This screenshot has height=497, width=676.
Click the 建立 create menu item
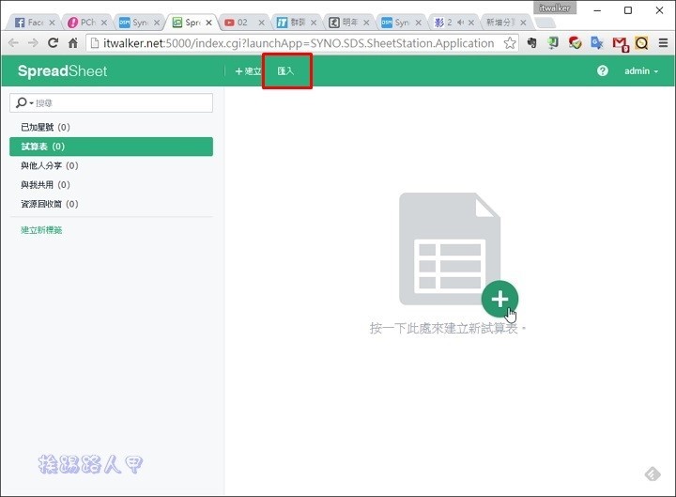pos(248,71)
